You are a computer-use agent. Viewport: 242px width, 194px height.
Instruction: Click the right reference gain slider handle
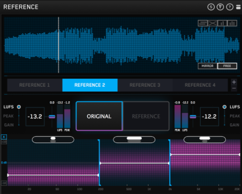point(193,116)
